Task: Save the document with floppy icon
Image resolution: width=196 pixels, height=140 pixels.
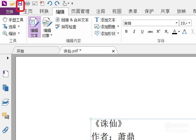Action: [x=20, y=3]
